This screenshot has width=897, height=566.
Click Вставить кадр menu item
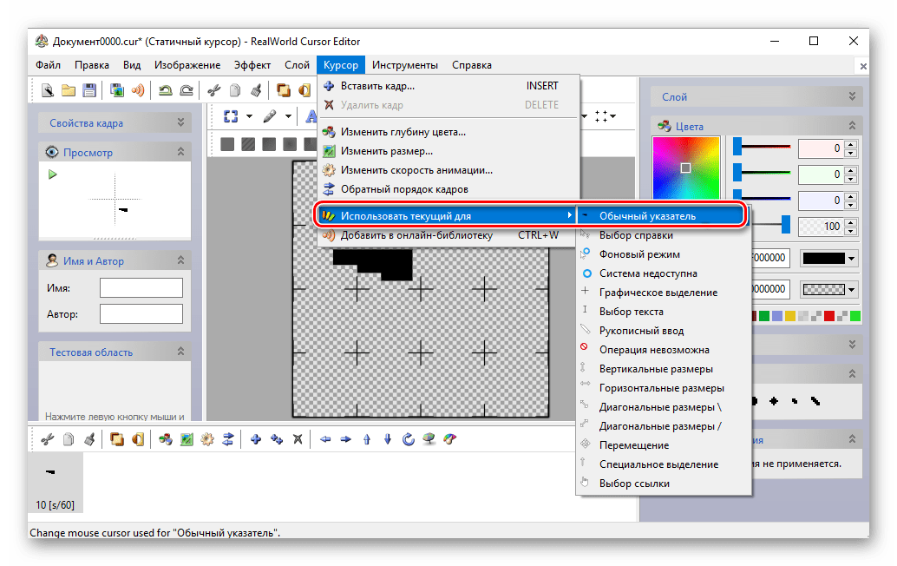coord(377,86)
